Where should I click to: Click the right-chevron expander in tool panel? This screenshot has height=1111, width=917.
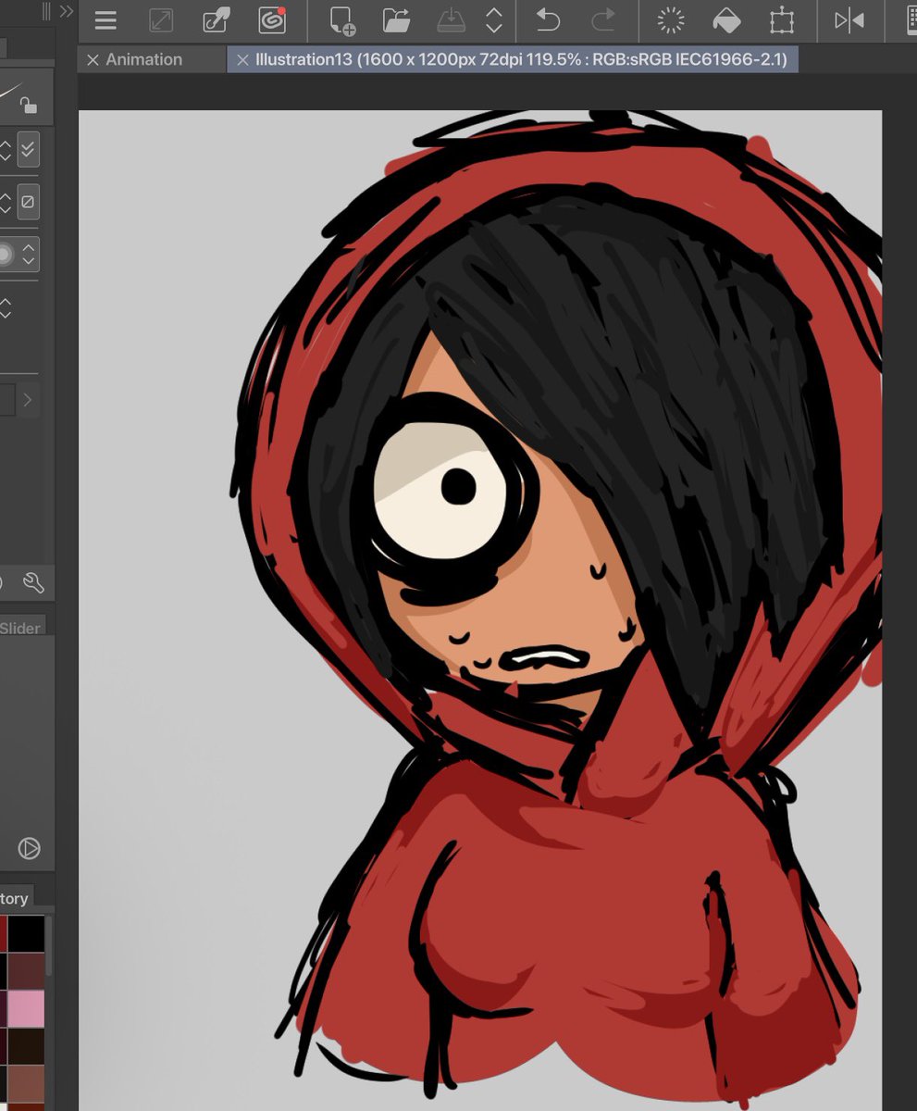28,400
